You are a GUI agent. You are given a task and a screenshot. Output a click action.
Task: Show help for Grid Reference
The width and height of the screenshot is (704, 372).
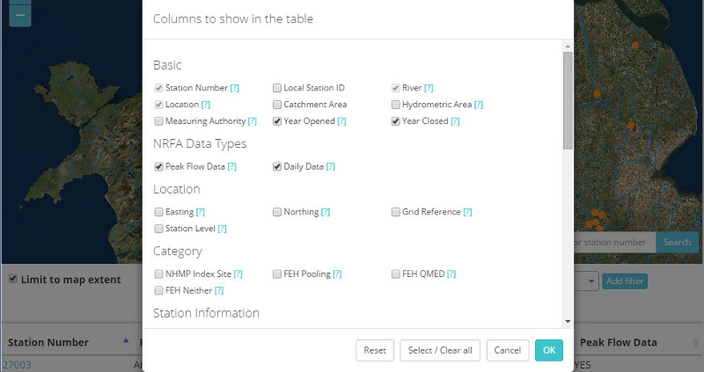tap(467, 212)
